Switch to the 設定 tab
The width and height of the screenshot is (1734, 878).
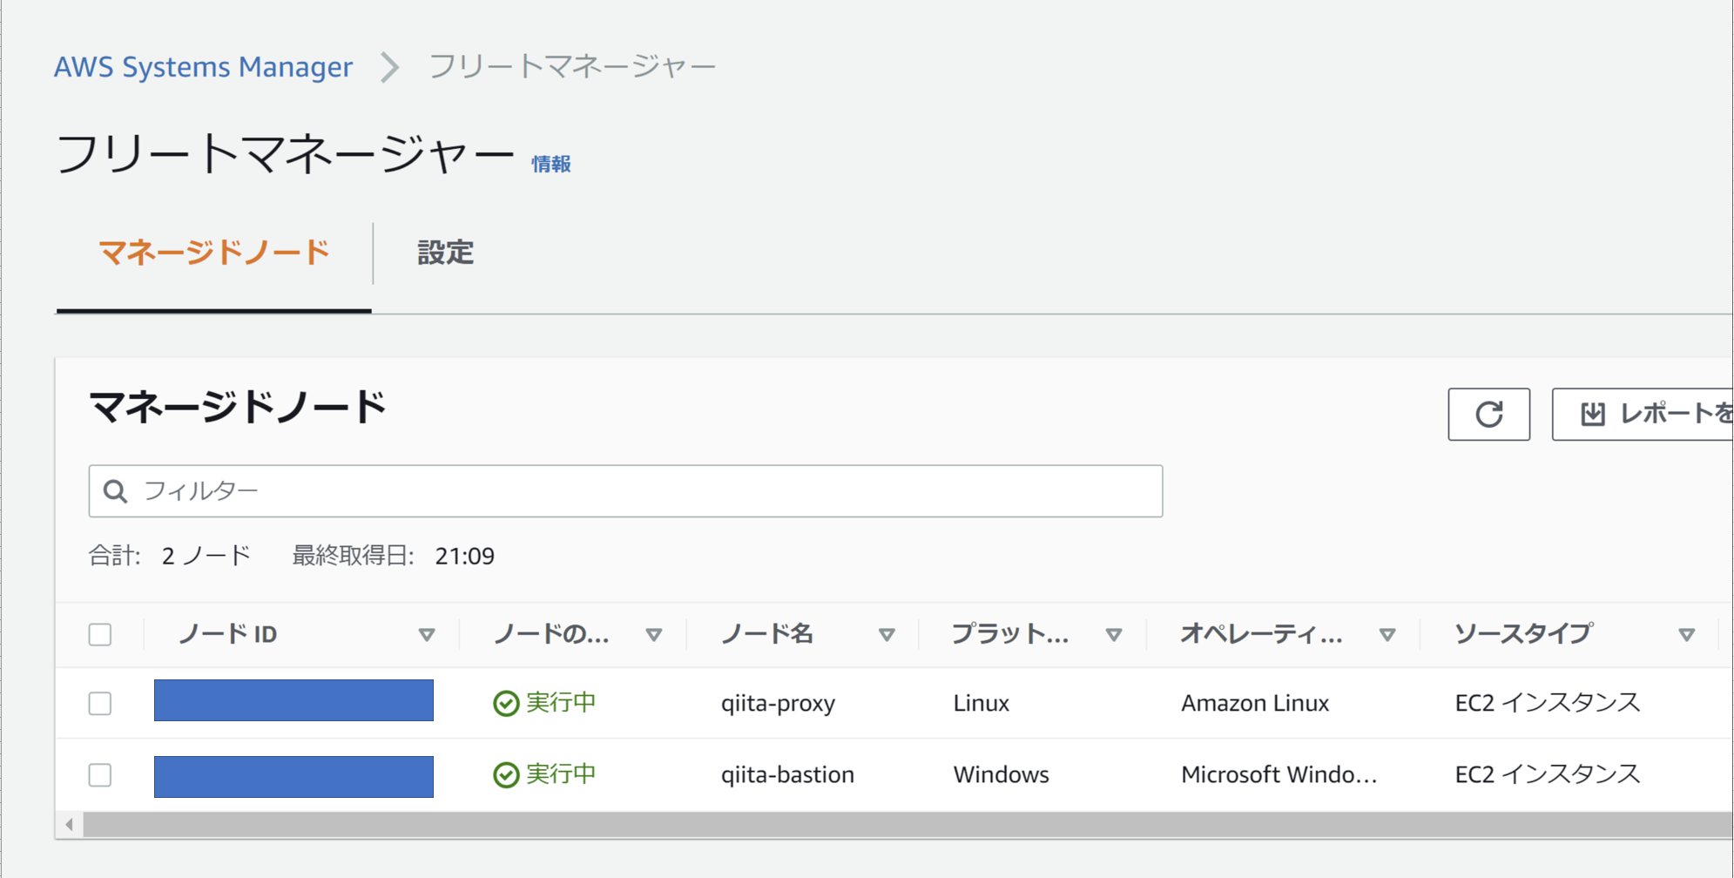click(x=445, y=253)
